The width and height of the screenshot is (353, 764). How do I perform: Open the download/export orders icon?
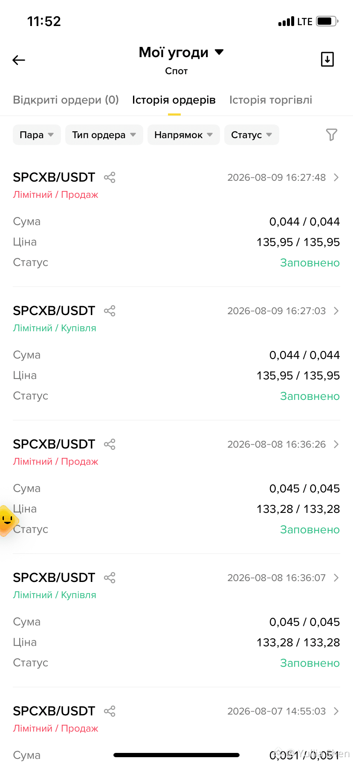tap(327, 59)
